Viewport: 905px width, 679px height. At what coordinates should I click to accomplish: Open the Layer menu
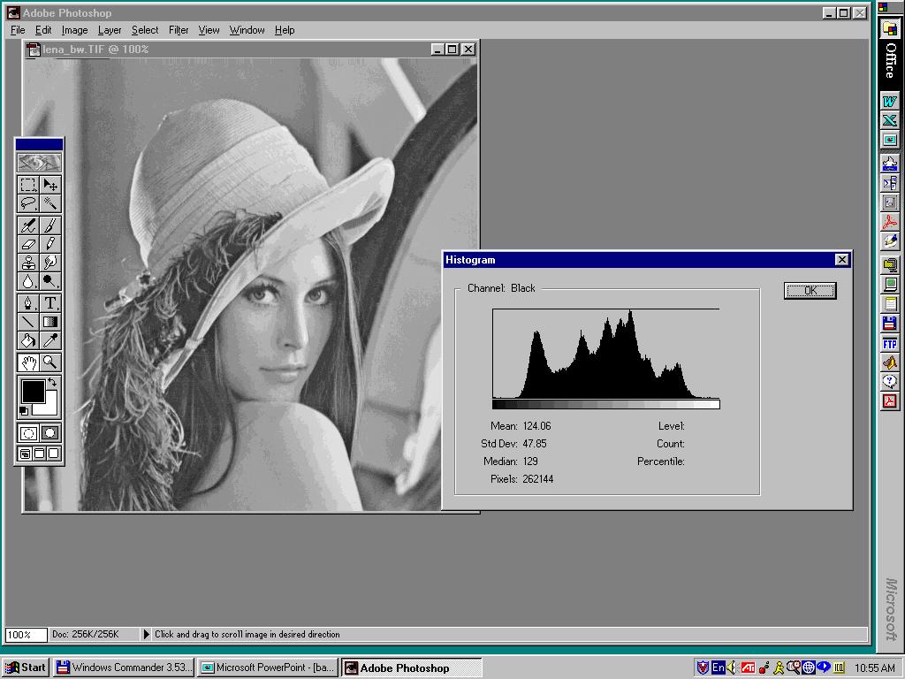110,30
